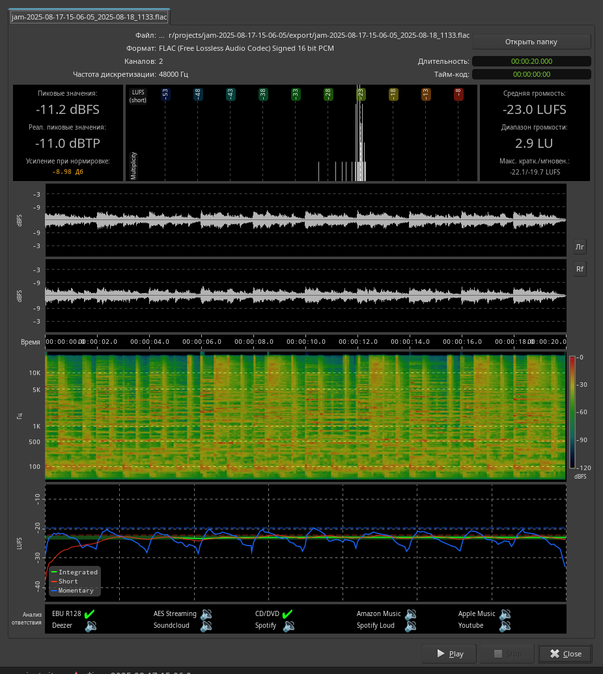Select the jam-2025-08-17 flac file tab
Viewport: 603px width, 674px height.
[90, 17]
